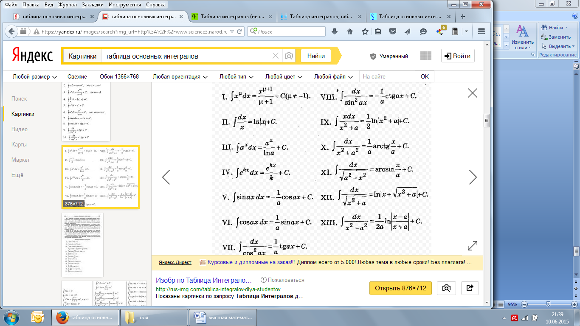Select the top integrals list thumbnail
Image resolution: width=580 pixels, height=326 pixels.
click(86, 112)
